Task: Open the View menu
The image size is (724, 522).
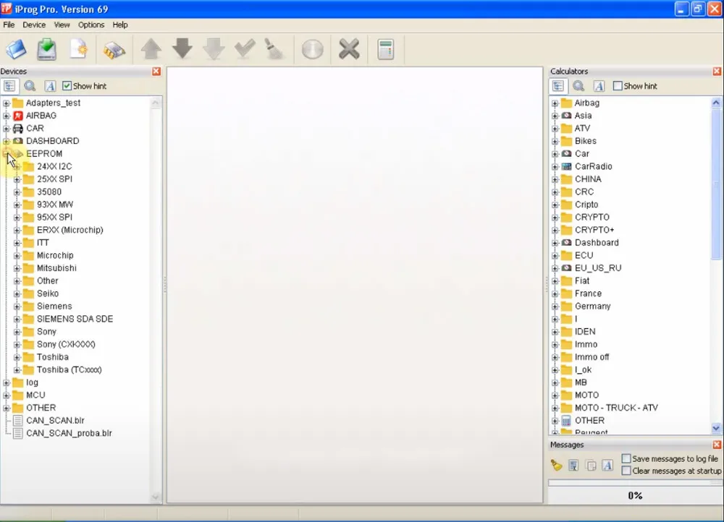Action: 62,25
